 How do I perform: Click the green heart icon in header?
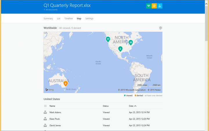pyautogui.click(x=149, y=6)
